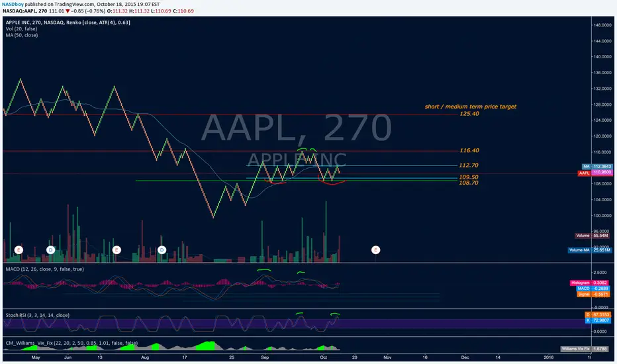Select the MA (50, close) indicator label
This screenshot has height=364, width=617.
point(22,35)
